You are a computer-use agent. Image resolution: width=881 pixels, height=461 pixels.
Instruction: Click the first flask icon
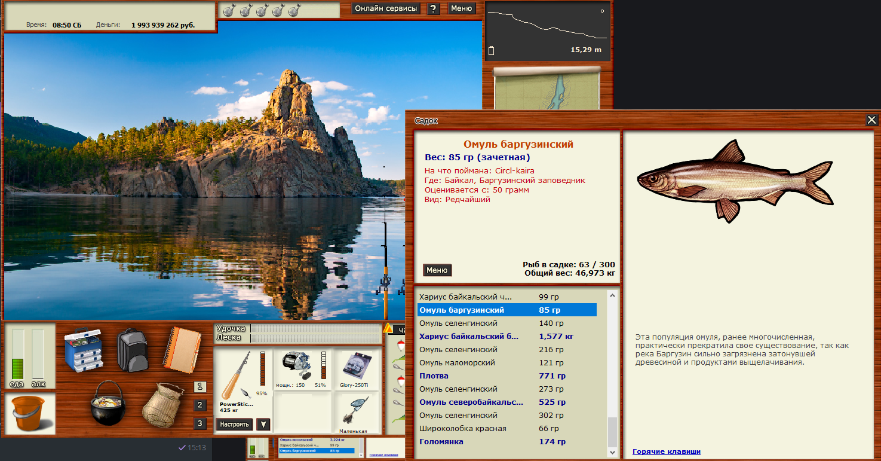229,10
